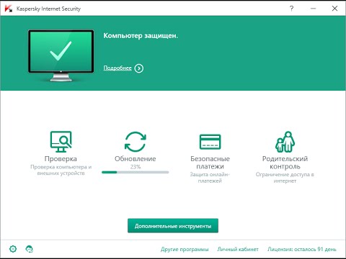Click the Kaspersky logo in title bar
This screenshot has height=259, width=346.
[x=9, y=9]
